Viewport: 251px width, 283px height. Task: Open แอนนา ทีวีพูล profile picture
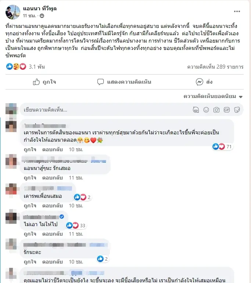pyautogui.click(x=13, y=12)
